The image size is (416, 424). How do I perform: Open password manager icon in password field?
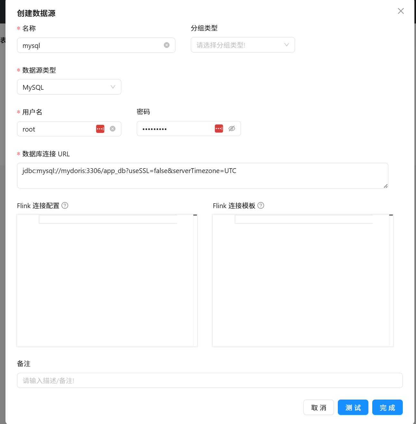(x=219, y=128)
